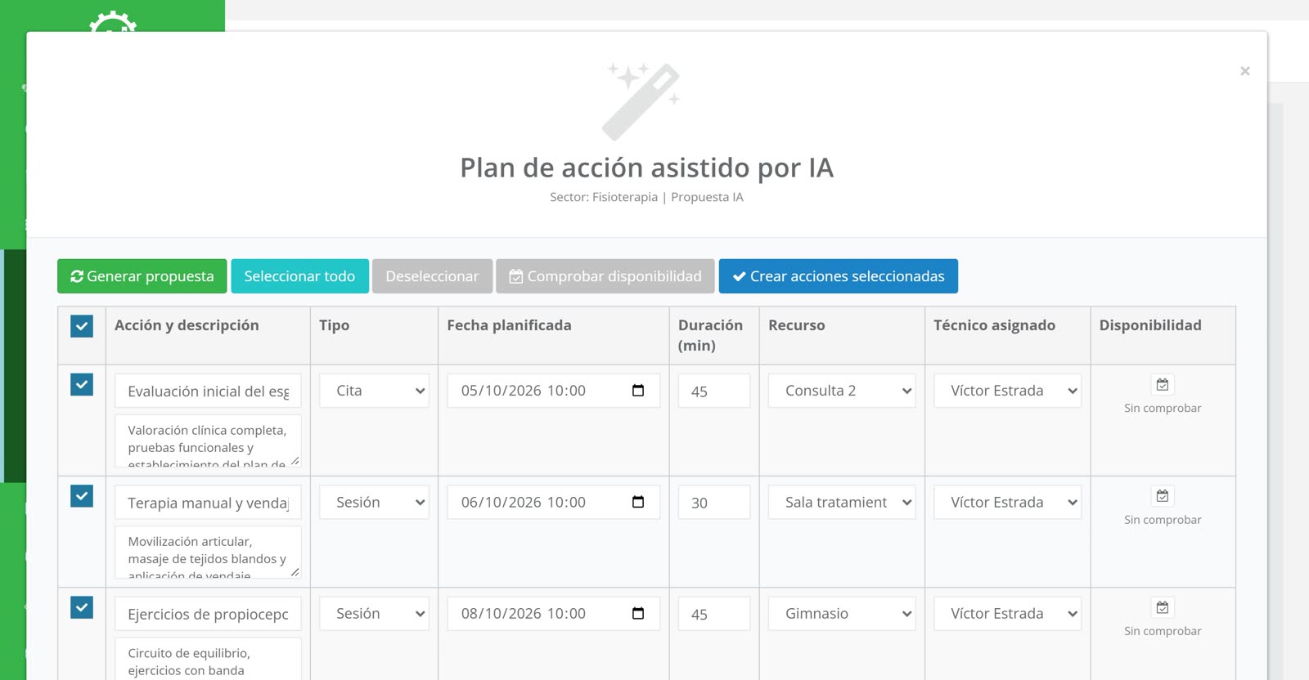Viewport: 1309px width, 680px height.
Task: Click the 06/10/2026 10:00 date field
Action: point(554,502)
